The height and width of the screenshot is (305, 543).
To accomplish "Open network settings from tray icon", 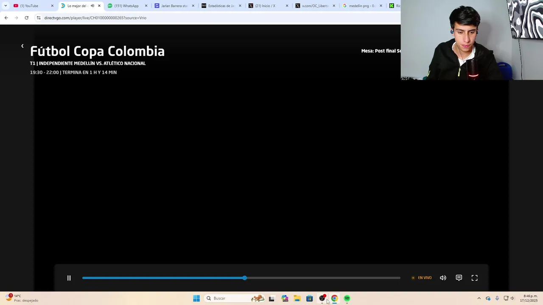I will [506, 298].
